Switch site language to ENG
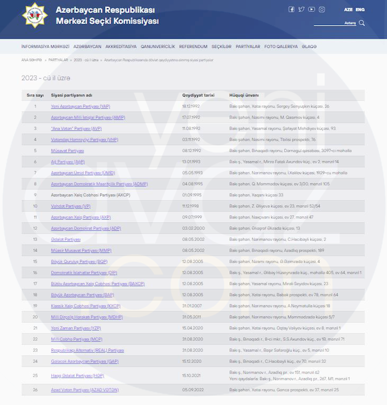 pyautogui.click(x=360, y=10)
